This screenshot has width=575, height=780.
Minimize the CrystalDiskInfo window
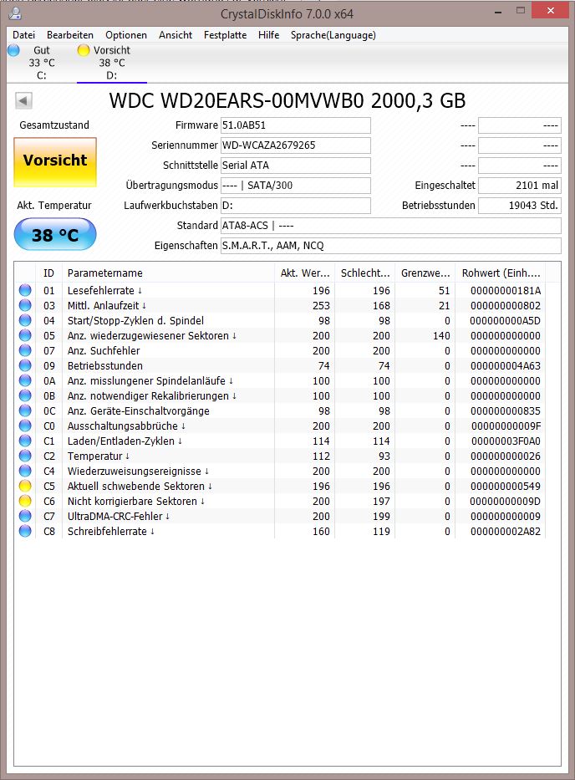pos(498,12)
